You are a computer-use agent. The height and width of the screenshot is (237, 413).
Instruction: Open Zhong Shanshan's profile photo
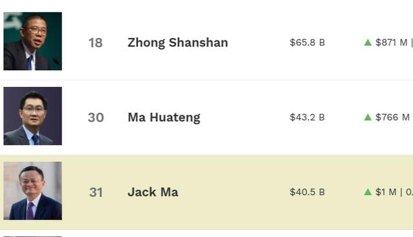[x=33, y=41]
